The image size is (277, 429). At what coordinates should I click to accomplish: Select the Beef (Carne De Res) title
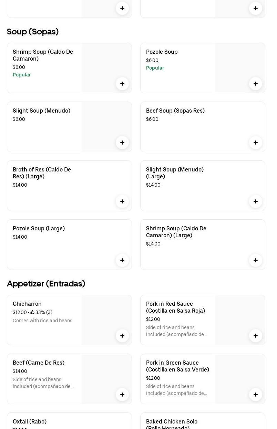tap(39, 363)
